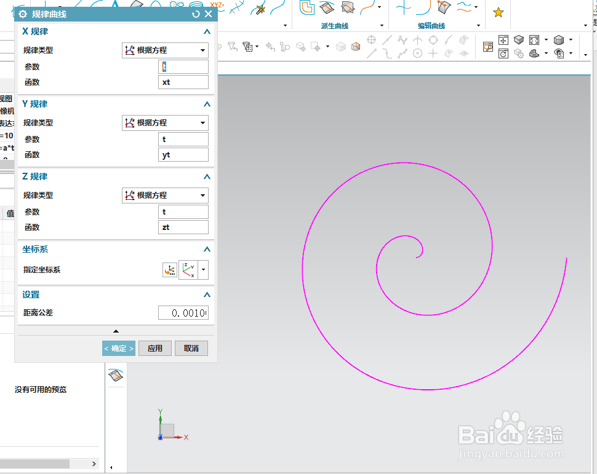Toggle Point on Curve snap option
Image resolution: width=597 pixels, height=474 pixels.
[x=449, y=39]
